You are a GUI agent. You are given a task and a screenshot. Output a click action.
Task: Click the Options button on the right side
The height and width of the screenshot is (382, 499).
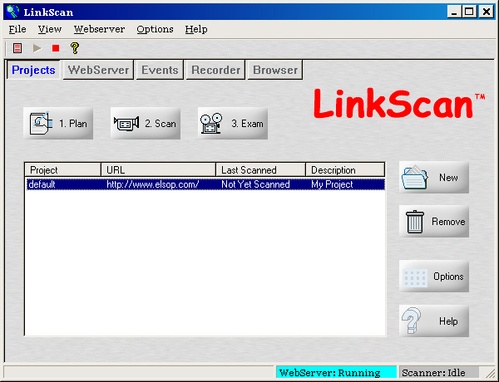pyautogui.click(x=434, y=277)
